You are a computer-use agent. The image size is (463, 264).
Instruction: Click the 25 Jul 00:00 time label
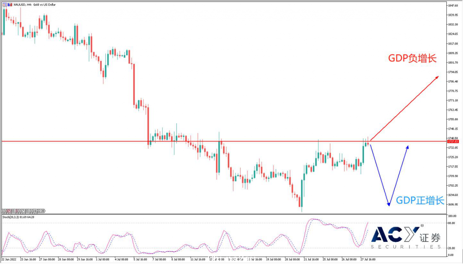point(331,259)
